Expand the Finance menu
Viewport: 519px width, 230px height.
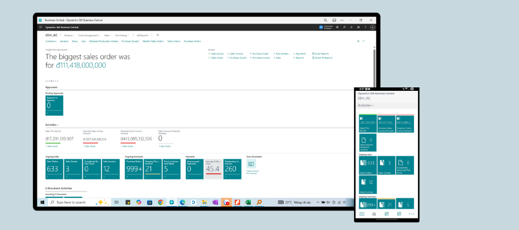pos(69,35)
